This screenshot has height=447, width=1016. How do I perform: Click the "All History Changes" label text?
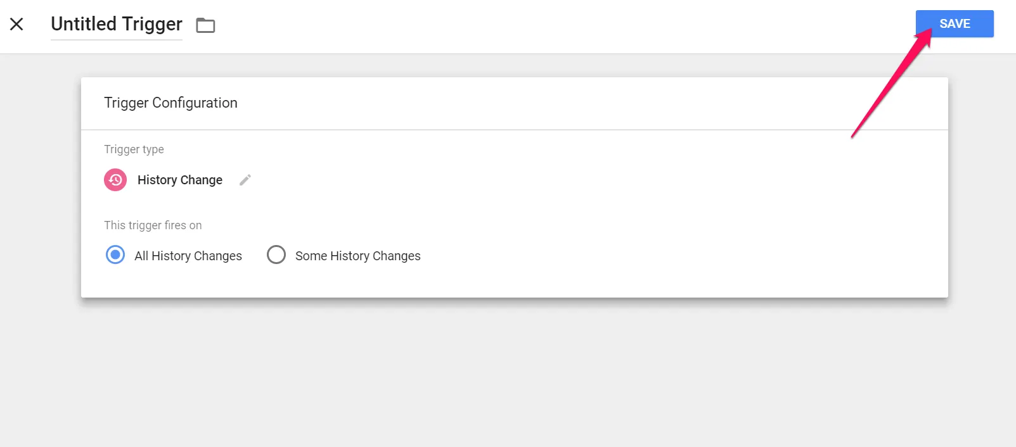pyautogui.click(x=188, y=256)
